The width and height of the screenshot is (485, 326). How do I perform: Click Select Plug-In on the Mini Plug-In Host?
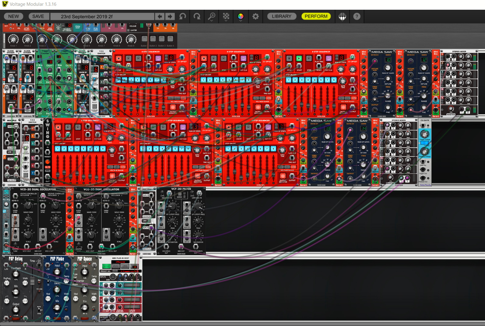point(116,266)
